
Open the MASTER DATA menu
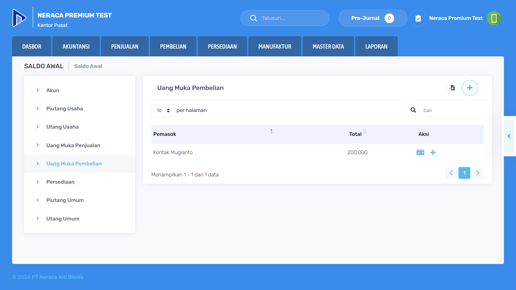[328, 46]
